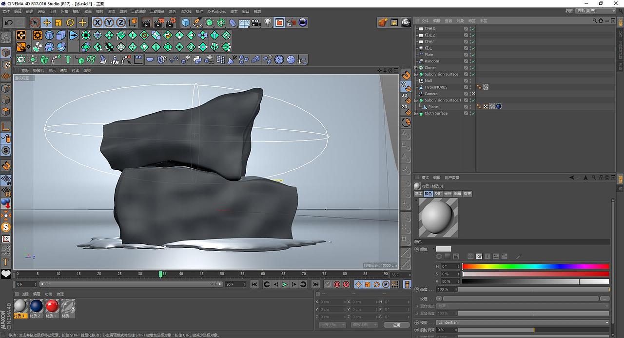
Task: Click the HDR icon in top toolbar
Action: click(x=406, y=22)
